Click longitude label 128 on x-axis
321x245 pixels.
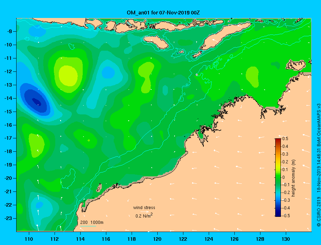point(260,239)
